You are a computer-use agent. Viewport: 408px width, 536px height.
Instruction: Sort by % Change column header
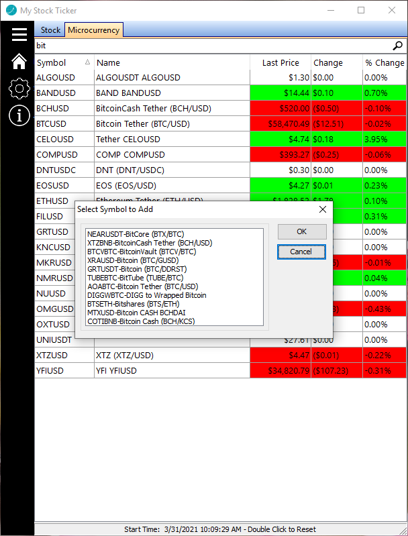point(385,62)
